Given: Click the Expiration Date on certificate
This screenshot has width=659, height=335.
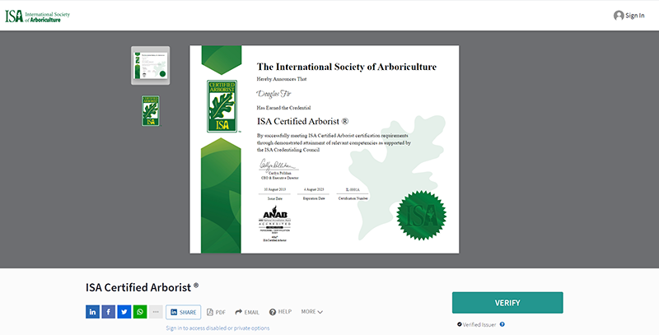Looking at the screenshot, I should (x=314, y=194).
